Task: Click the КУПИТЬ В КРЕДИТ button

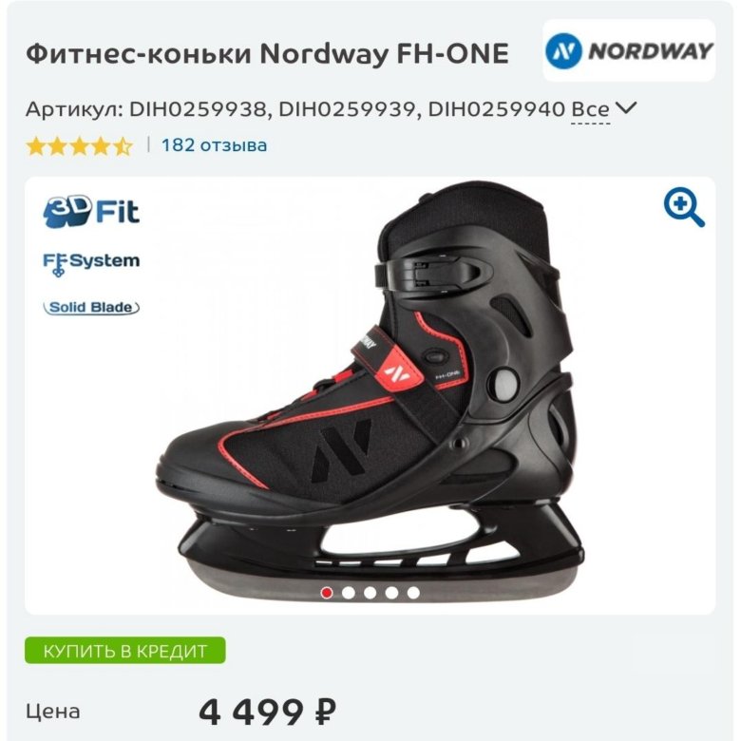Action: click(125, 651)
